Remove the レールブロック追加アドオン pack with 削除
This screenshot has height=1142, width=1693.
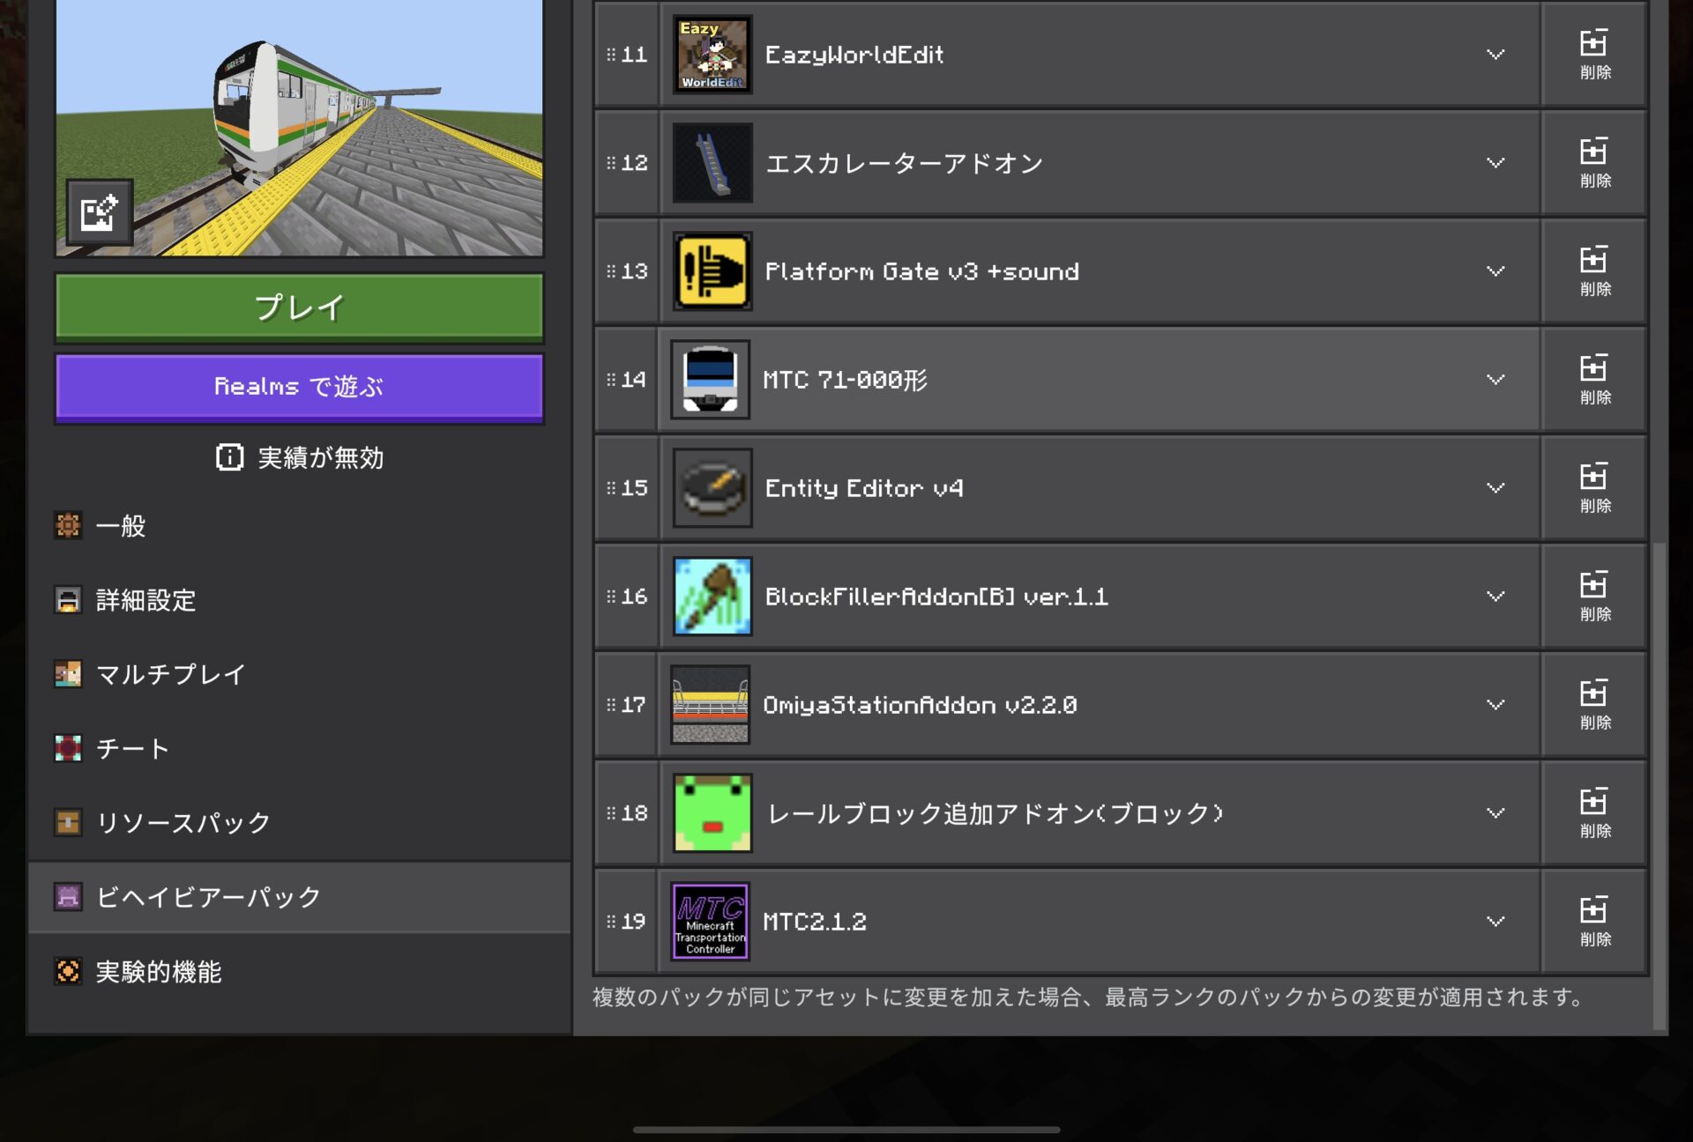[1594, 813]
